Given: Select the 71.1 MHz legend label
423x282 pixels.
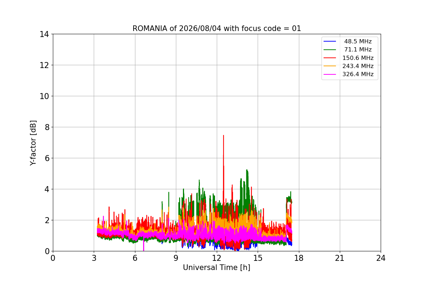Looking at the screenshot, I should [358, 50].
